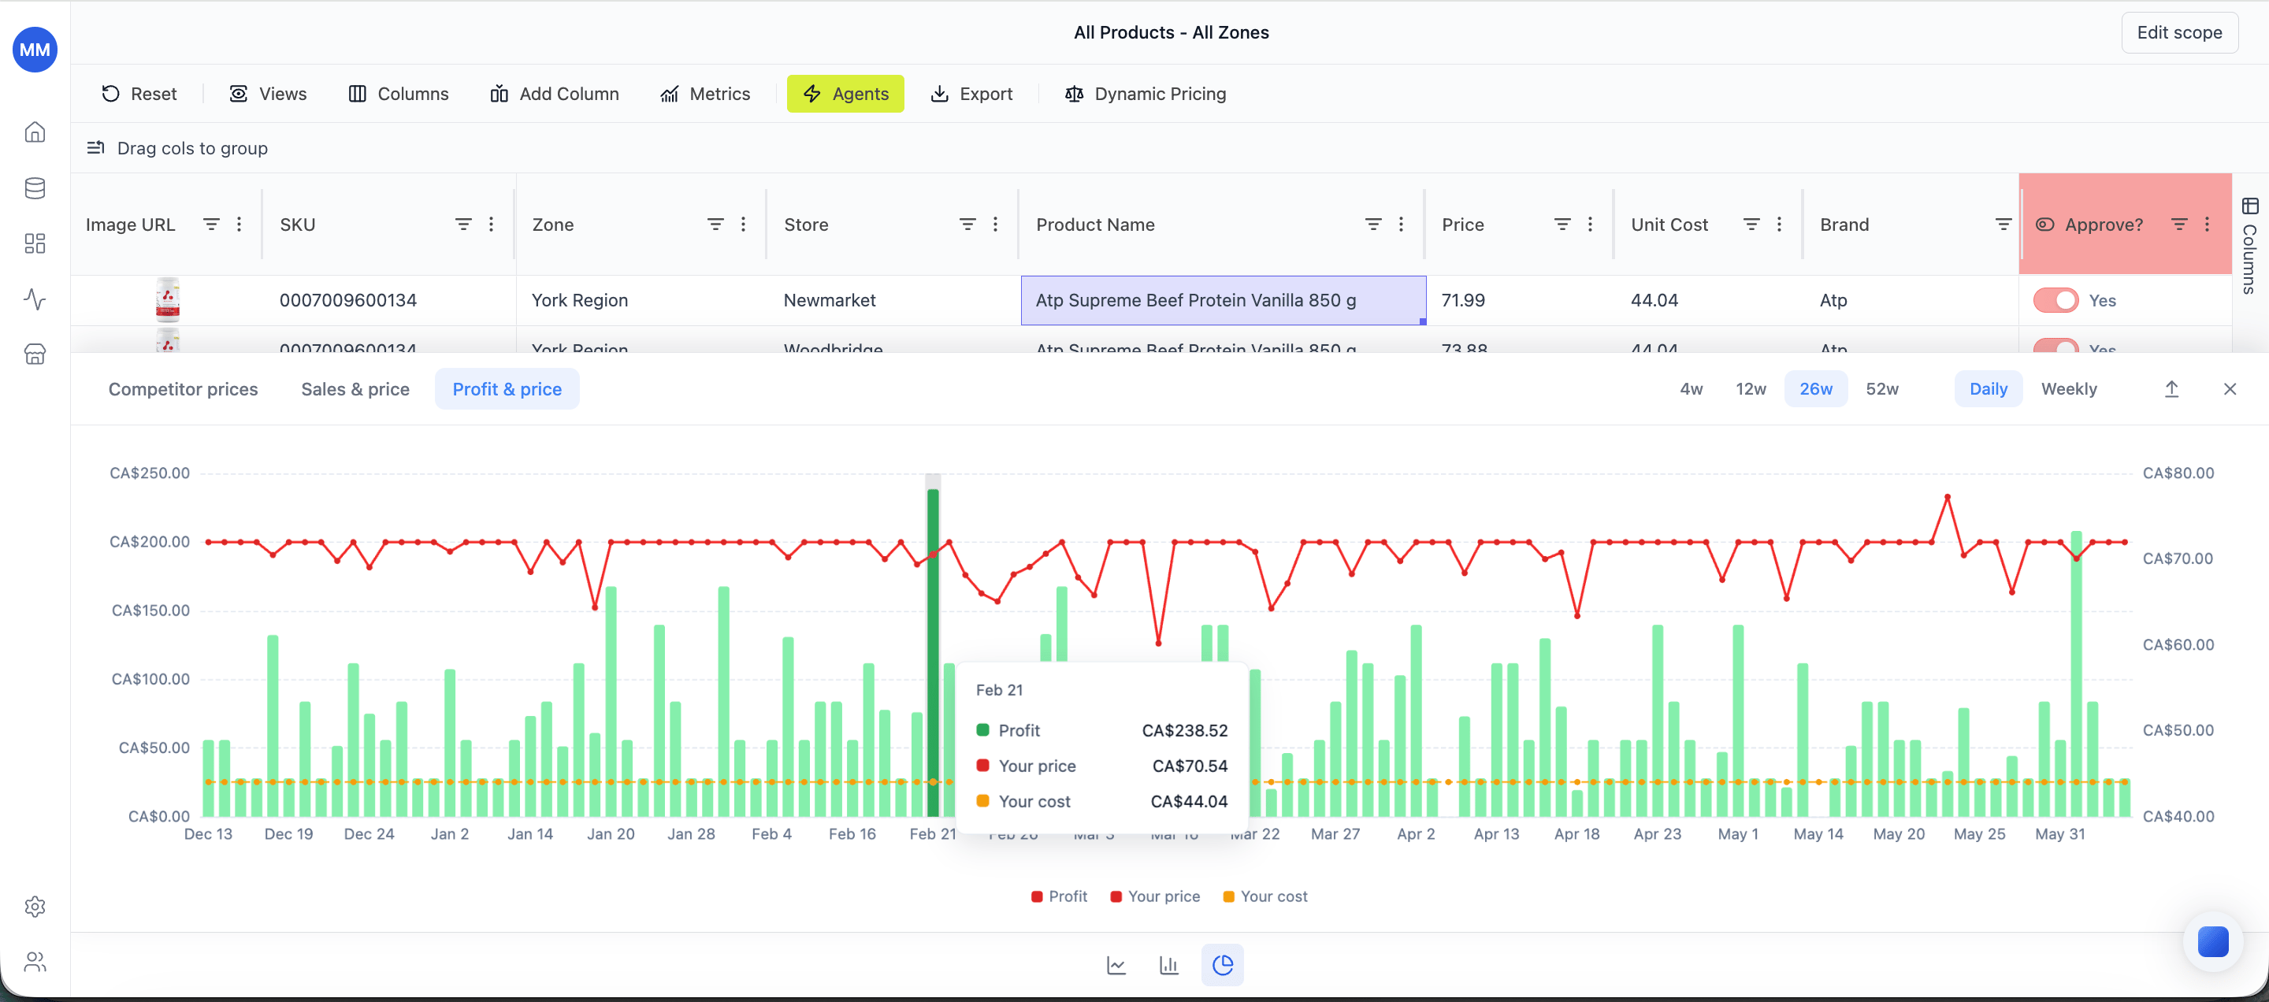Filter the Zone column

point(715,225)
